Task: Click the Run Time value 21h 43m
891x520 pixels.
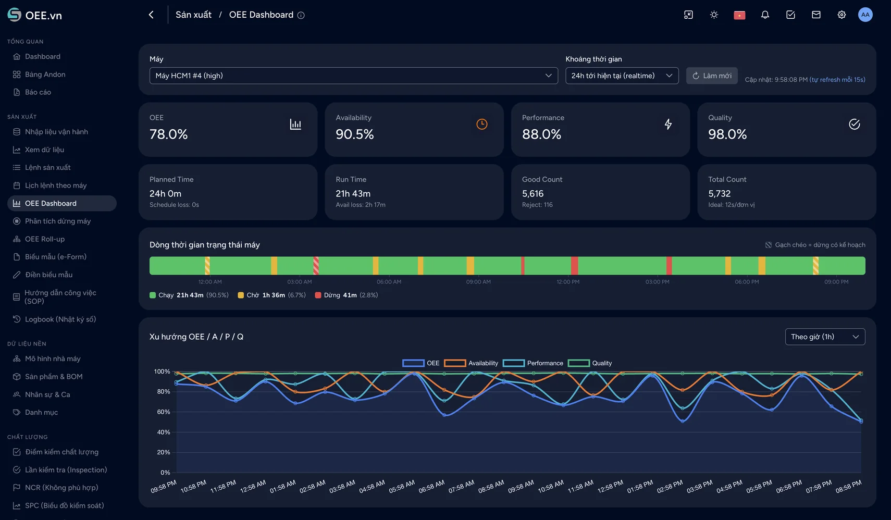Action: pos(353,193)
